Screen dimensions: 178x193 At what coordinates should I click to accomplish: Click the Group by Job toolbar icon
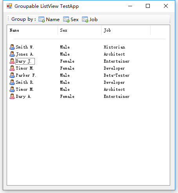pyautogui.click(x=85, y=20)
